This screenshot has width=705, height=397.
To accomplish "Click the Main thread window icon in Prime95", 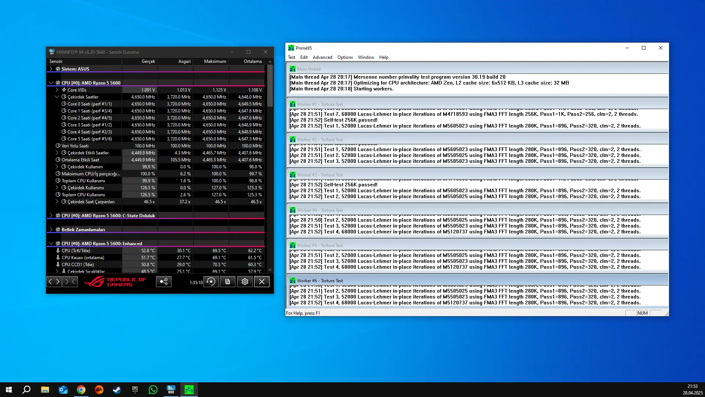I will pyautogui.click(x=292, y=69).
